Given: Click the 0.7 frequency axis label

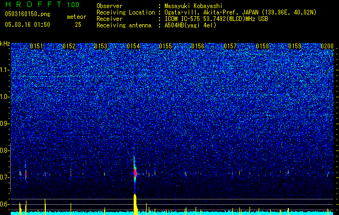Looking at the screenshot, I should pos(4,177).
